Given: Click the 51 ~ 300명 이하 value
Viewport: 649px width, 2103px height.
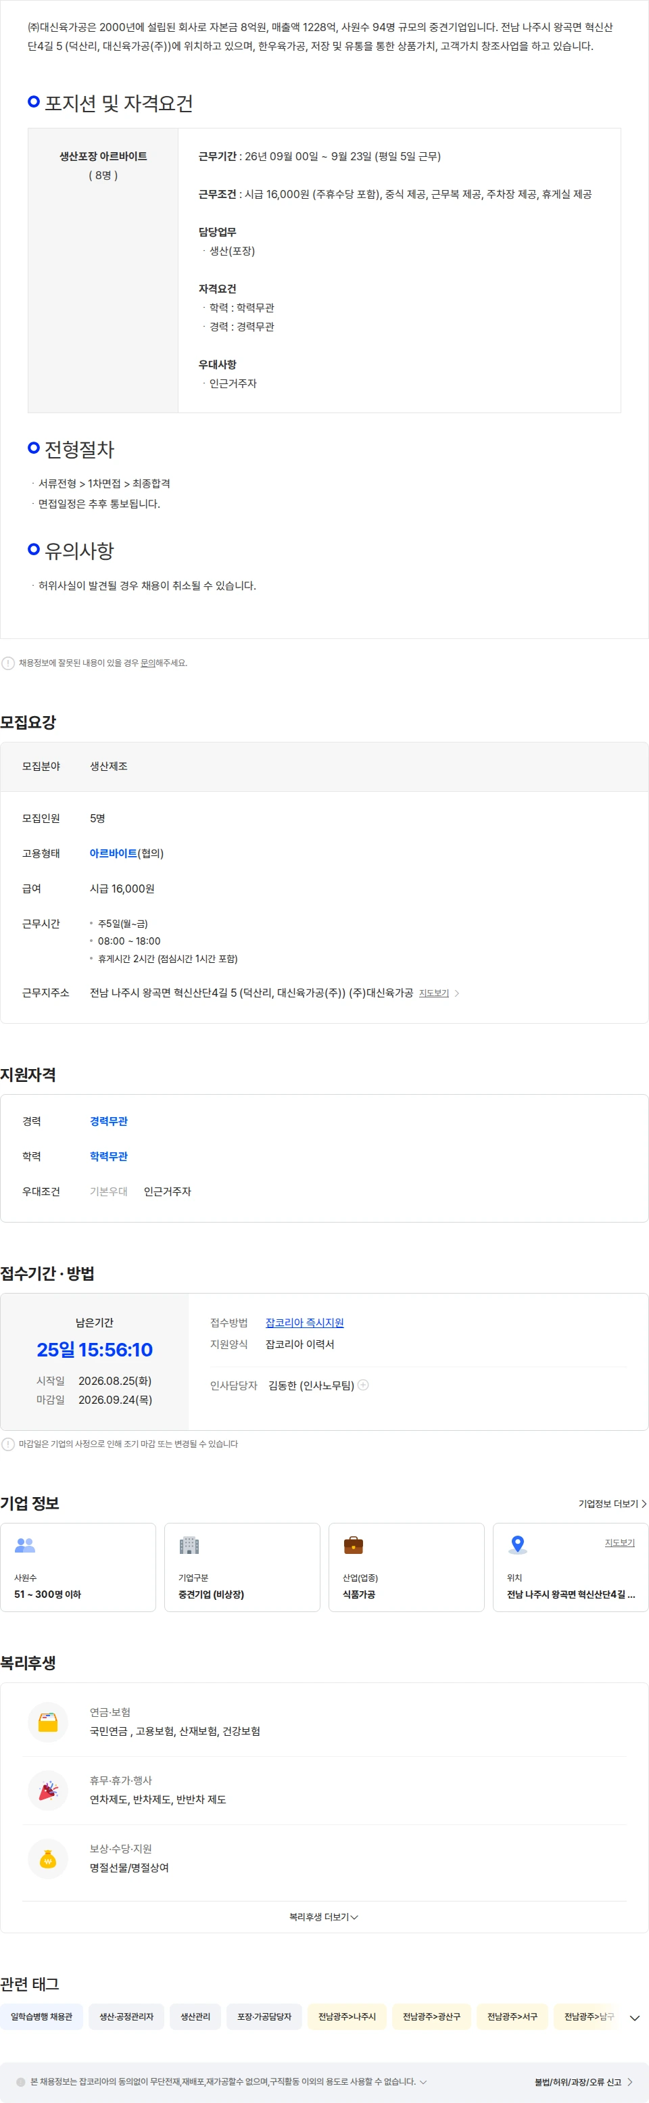Looking at the screenshot, I should 47,1594.
